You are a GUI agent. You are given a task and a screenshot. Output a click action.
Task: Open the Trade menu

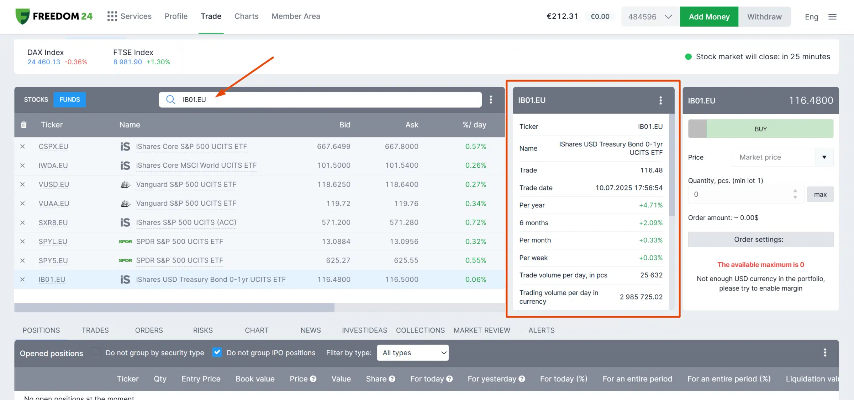click(x=211, y=16)
